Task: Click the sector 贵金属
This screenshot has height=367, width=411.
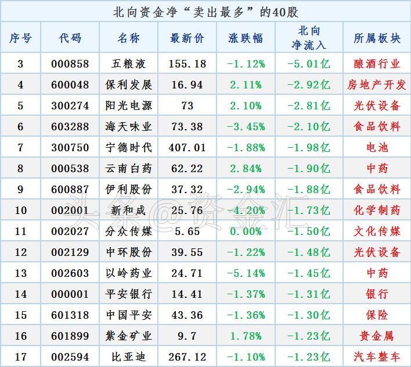Action: [377, 336]
